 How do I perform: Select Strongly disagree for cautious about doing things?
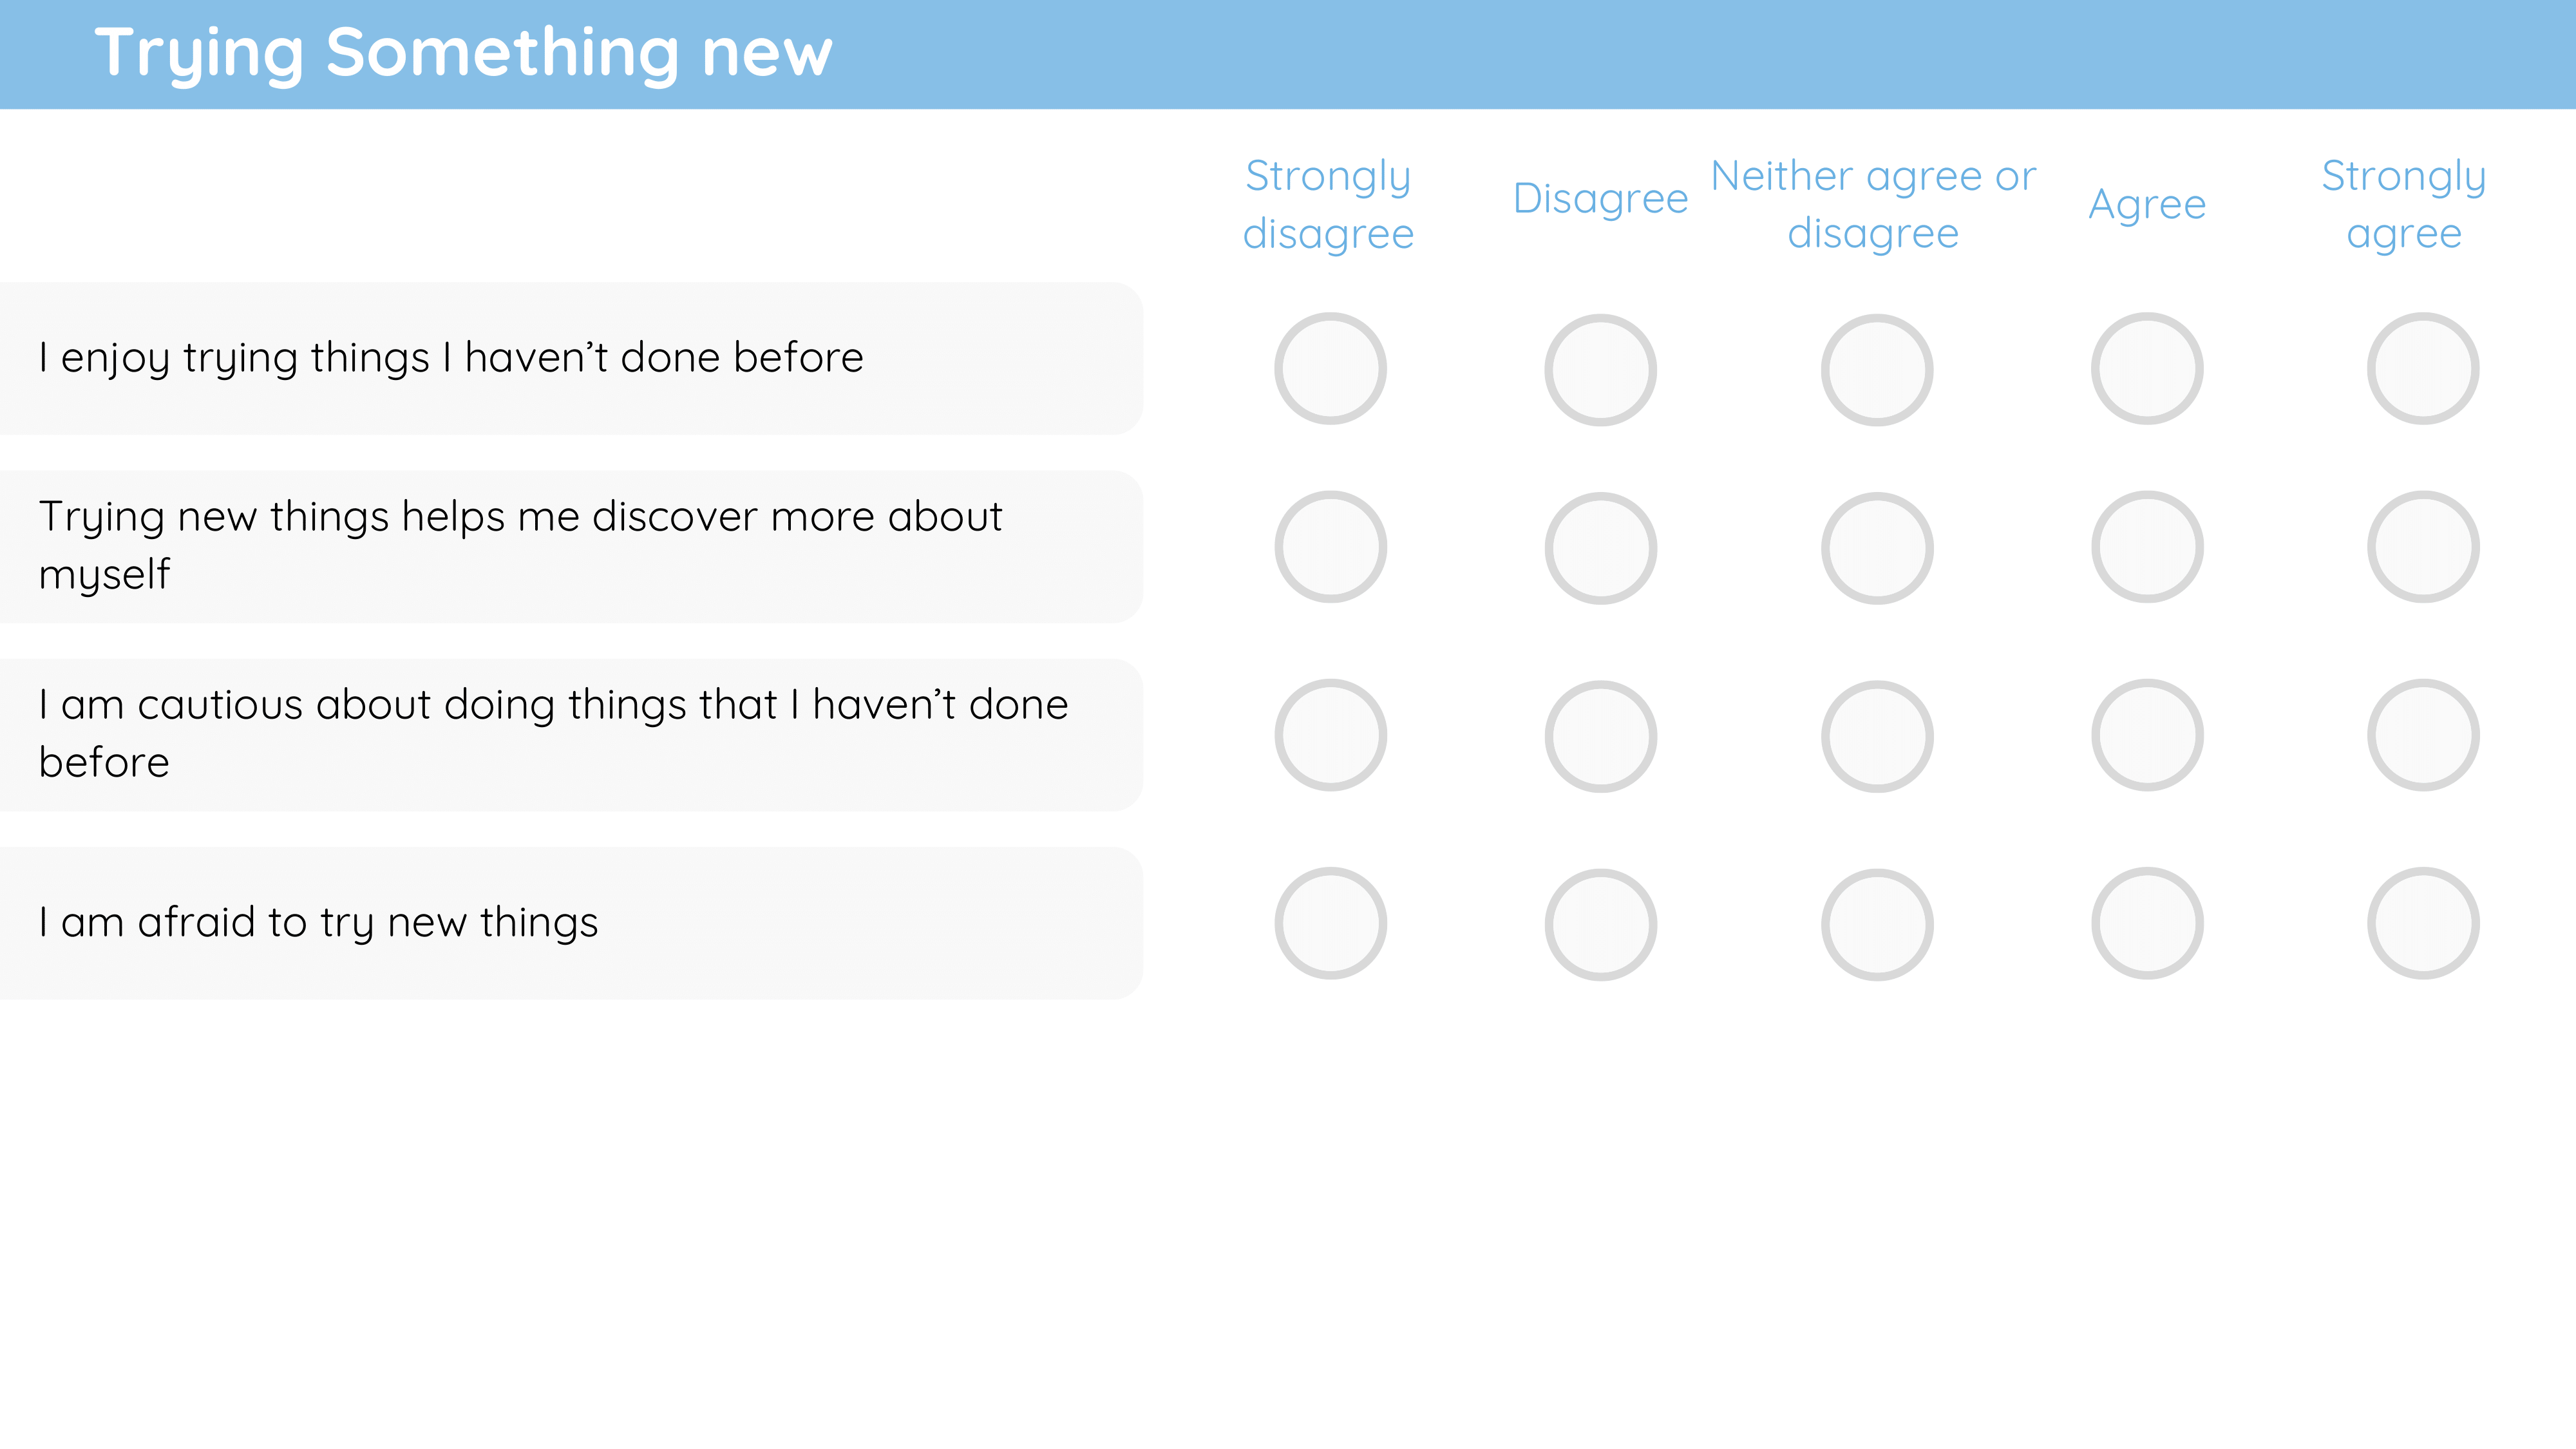pos(1330,735)
